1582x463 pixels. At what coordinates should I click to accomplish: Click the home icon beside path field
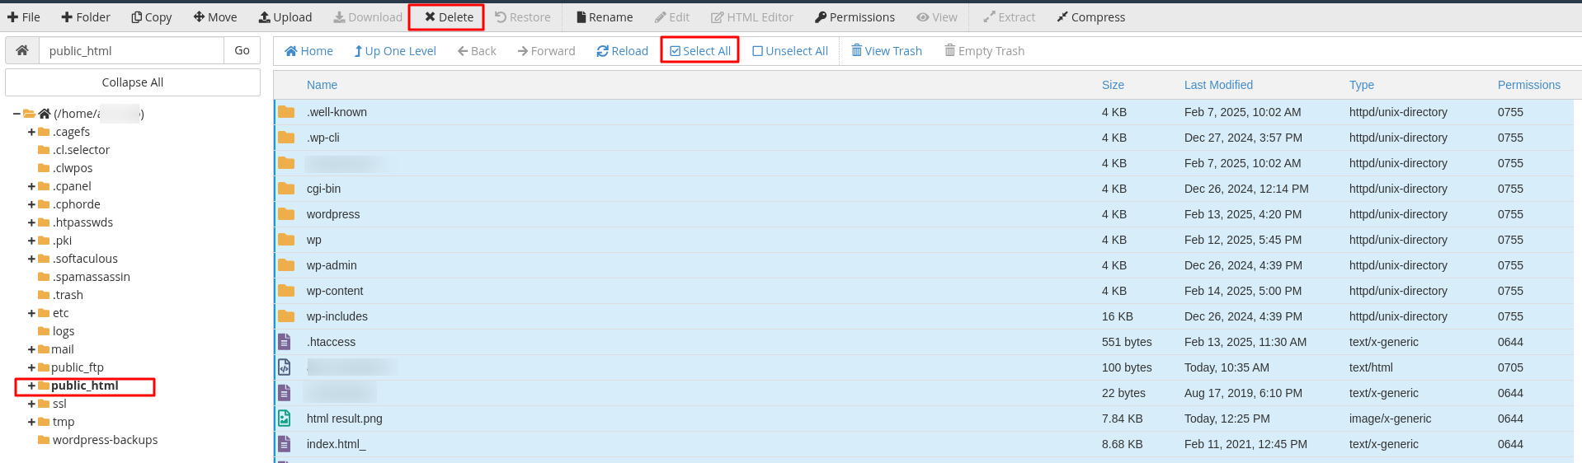(x=22, y=50)
